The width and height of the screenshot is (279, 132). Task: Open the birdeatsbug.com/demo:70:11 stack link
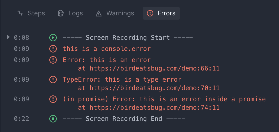[x=155, y=88]
